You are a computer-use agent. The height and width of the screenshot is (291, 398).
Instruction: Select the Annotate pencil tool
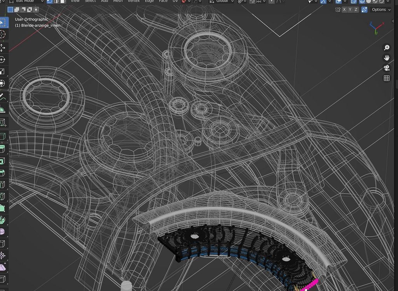click(x=2, y=97)
